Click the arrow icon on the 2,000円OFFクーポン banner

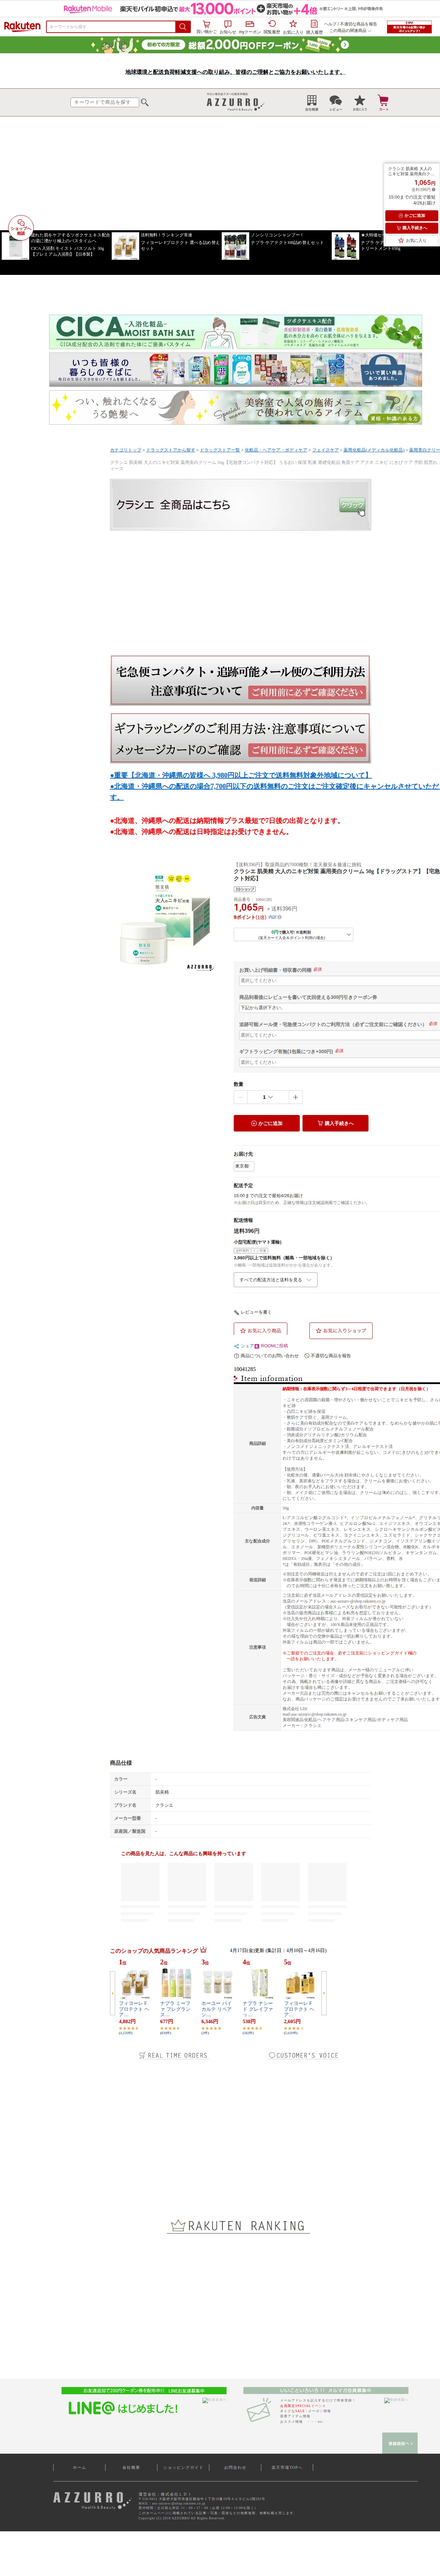click(345, 45)
